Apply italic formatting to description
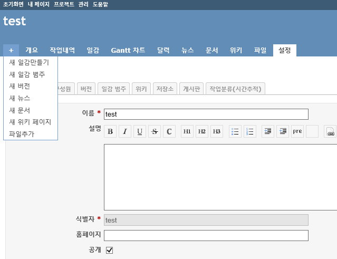 click(x=125, y=131)
